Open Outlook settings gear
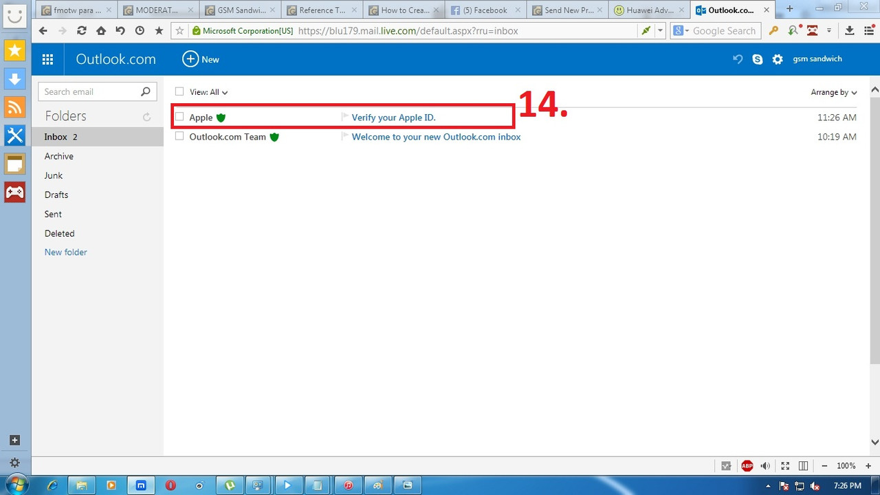880x495 pixels. tap(778, 59)
